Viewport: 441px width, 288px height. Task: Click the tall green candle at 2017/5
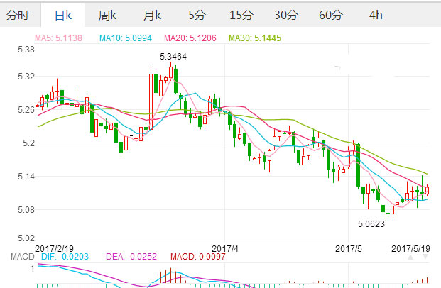359,165
